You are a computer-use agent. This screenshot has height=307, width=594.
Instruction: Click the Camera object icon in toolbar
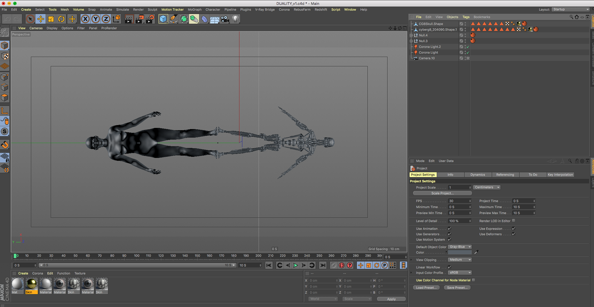point(225,19)
